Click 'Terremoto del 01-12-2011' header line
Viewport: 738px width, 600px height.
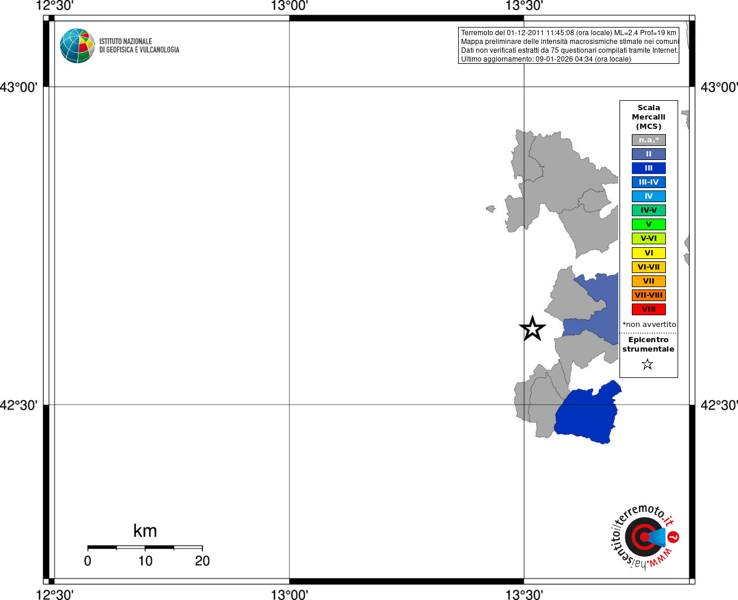click(568, 33)
